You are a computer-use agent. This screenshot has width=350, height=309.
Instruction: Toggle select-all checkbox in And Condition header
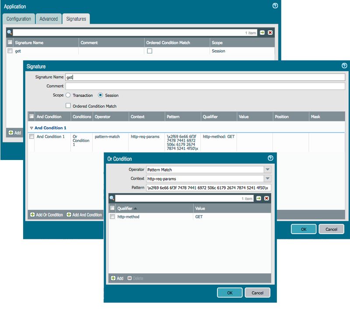coord(31,116)
